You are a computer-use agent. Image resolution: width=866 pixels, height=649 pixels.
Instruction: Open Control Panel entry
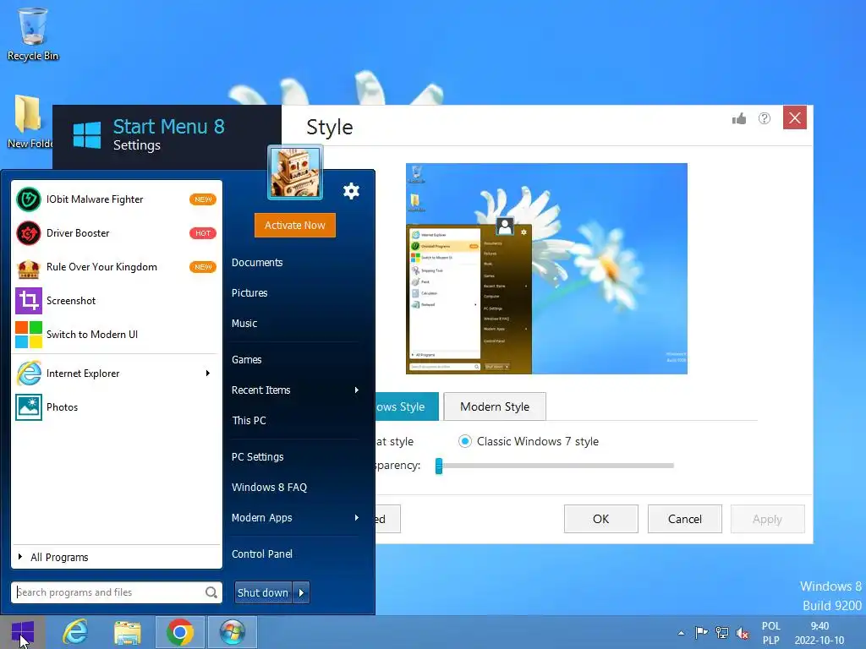pos(262,554)
